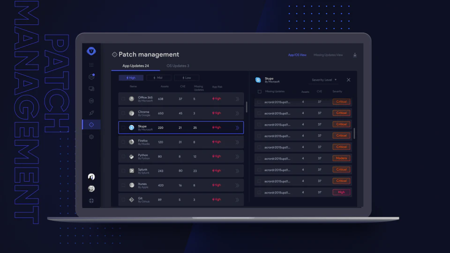Click the Python app icon
Viewport: 450px width, 253px height.
pyautogui.click(x=131, y=156)
